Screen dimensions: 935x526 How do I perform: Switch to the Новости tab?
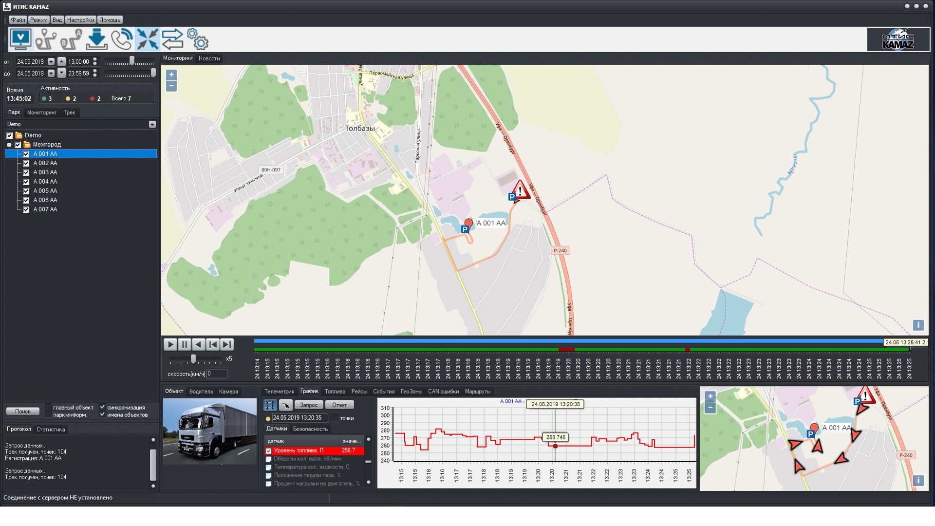pos(209,58)
